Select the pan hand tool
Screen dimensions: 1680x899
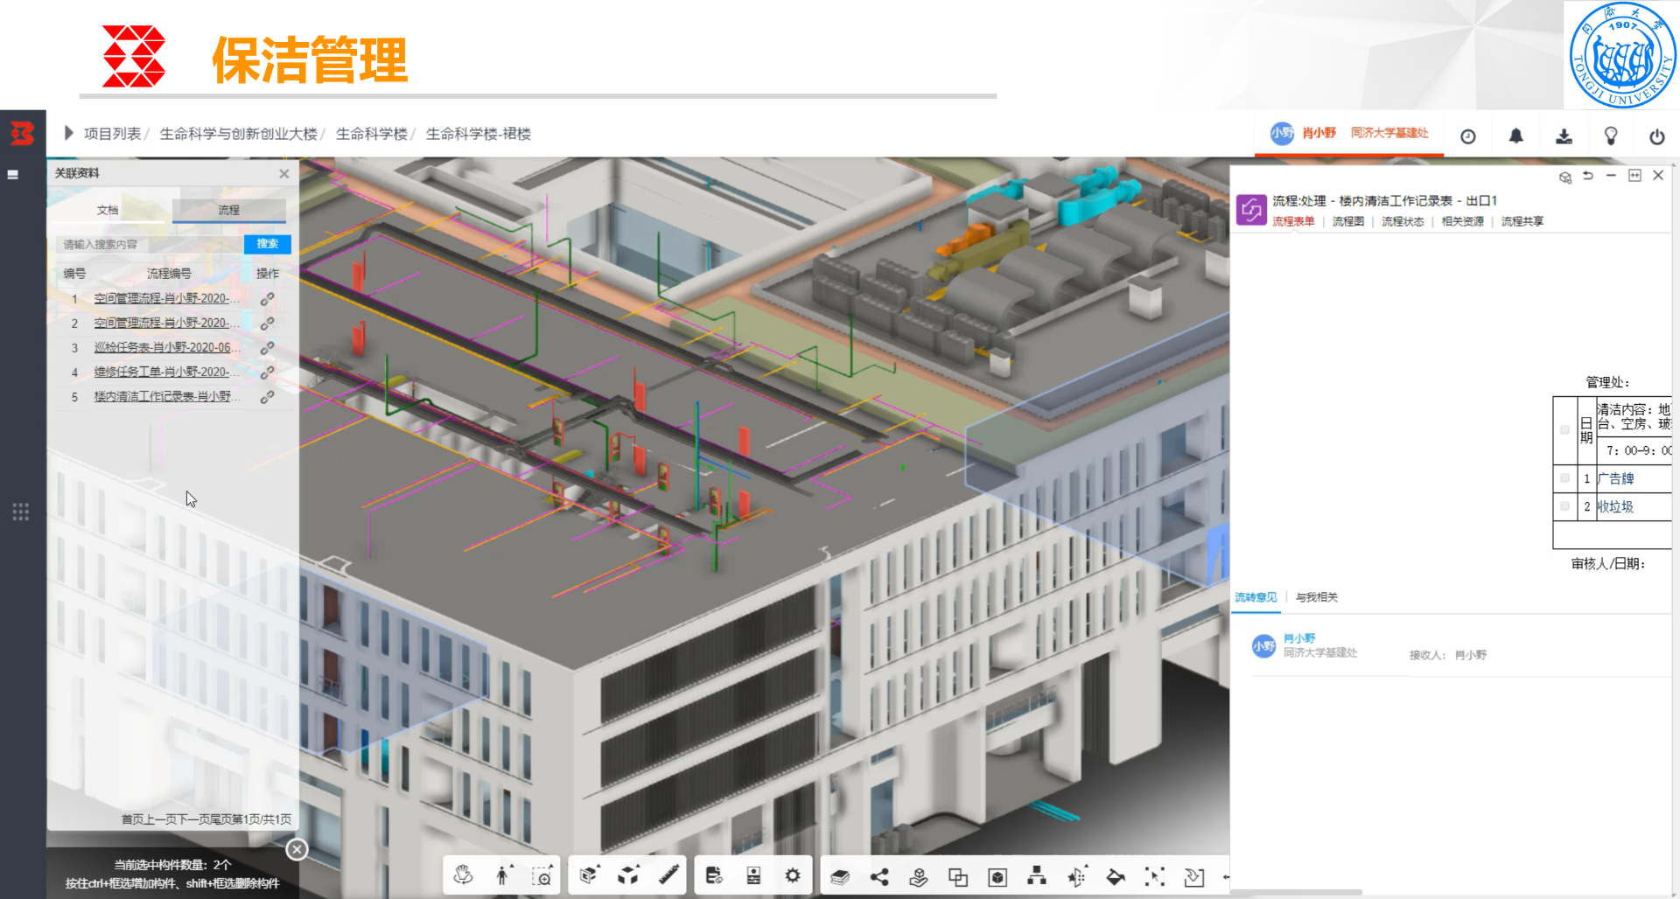(463, 875)
